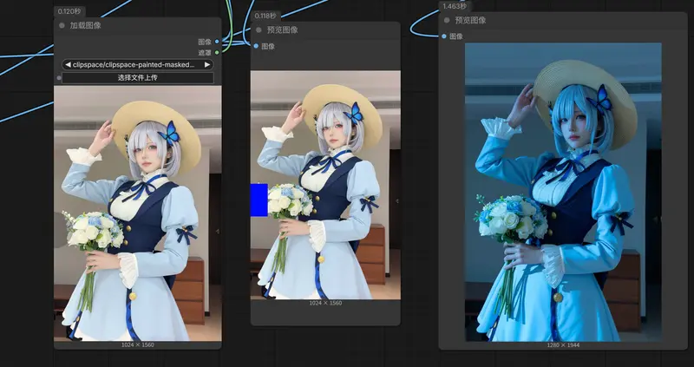
Task: Select the 加载图像 node title
Action: [85, 25]
